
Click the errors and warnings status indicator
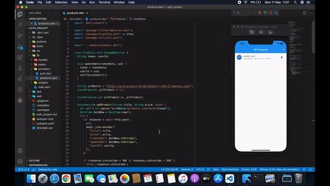tap(24, 169)
